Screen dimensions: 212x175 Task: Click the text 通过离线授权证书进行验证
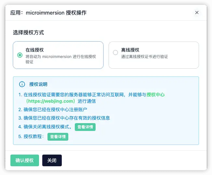pyautogui.click(x=144, y=57)
